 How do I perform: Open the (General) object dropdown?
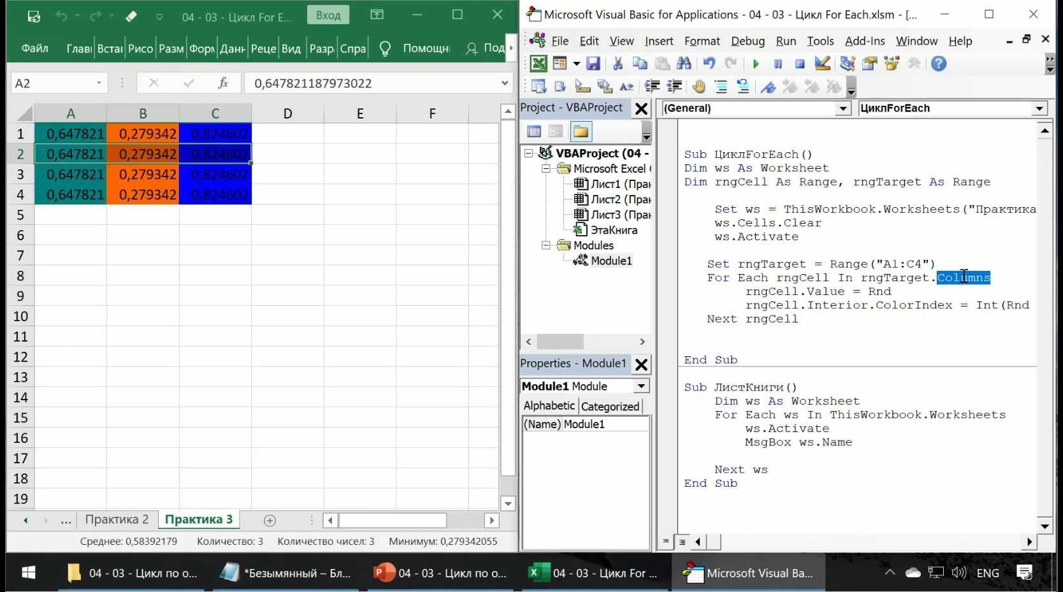coord(842,108)
